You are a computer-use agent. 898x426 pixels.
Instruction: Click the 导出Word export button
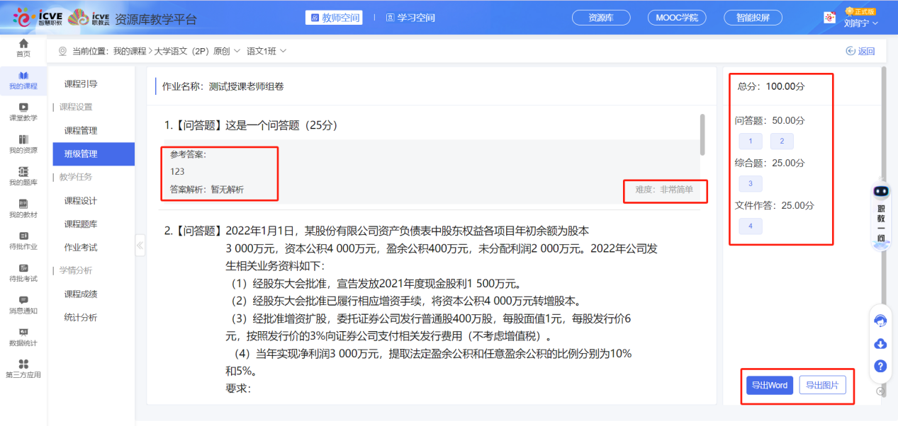(x=768, y=386)
